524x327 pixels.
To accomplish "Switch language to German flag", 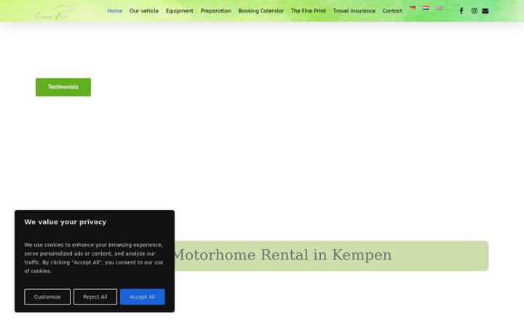I will 413,8.
